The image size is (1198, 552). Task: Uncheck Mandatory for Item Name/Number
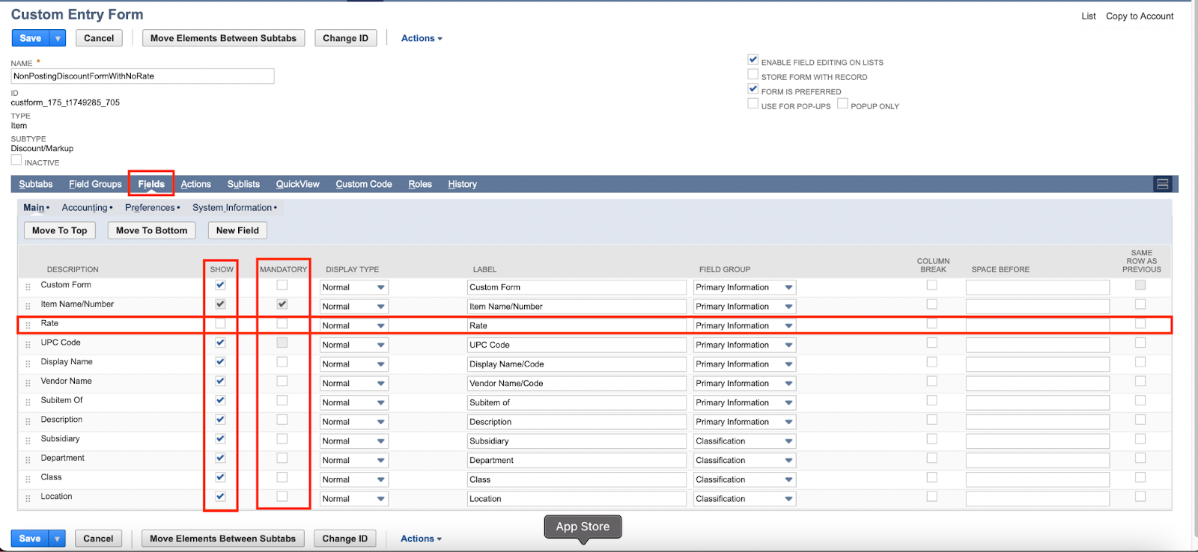pos(282,304)
